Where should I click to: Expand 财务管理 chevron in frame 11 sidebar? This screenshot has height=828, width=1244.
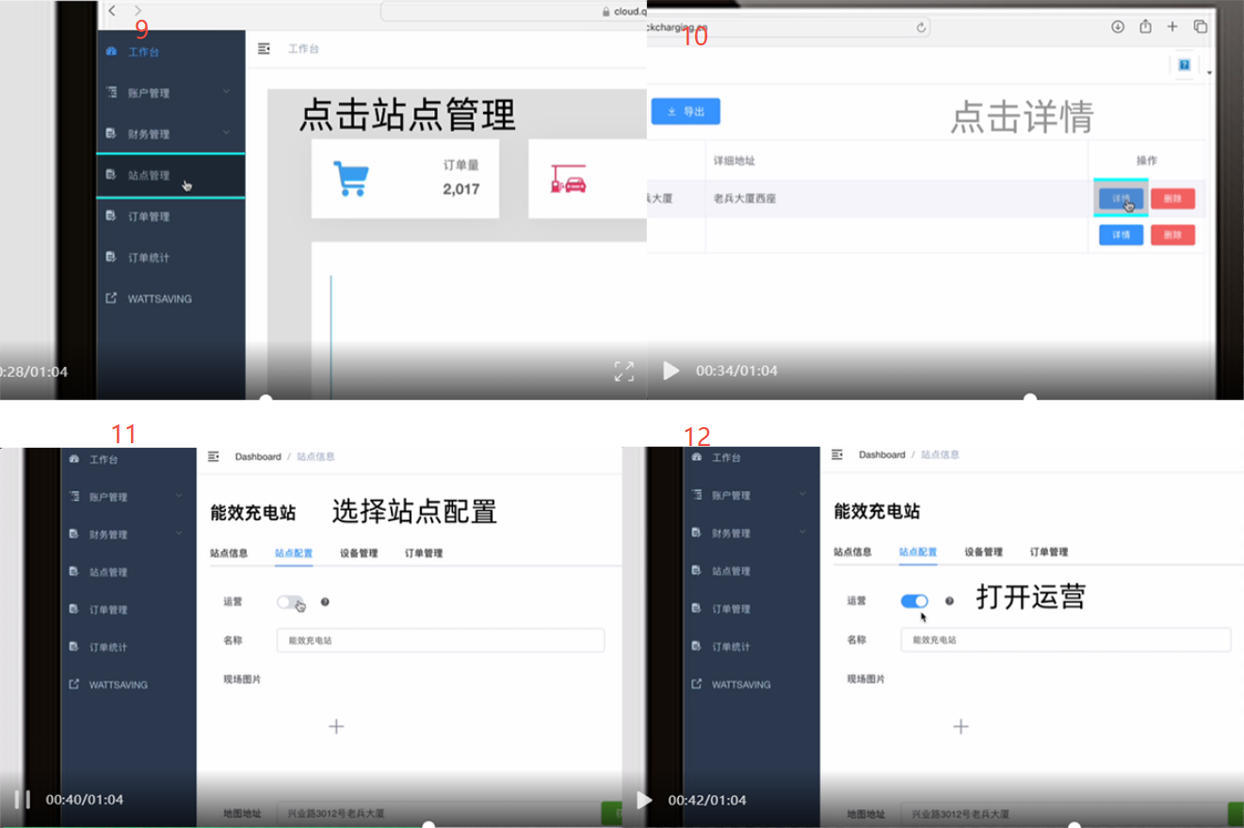pos(179,533)
